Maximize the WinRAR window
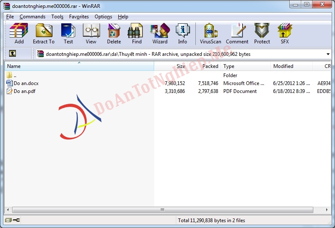 [x=307, y=4]
